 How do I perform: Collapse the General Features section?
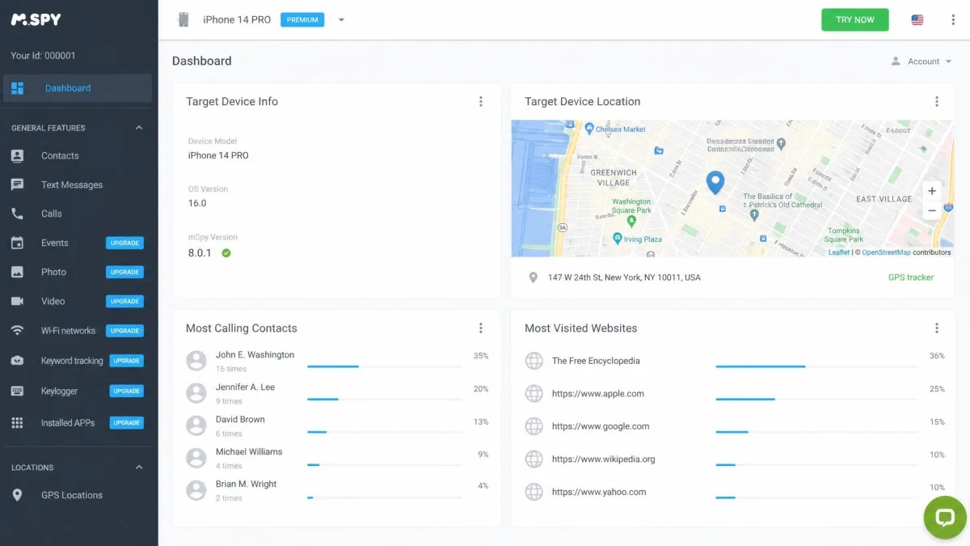tap(138, 128)
